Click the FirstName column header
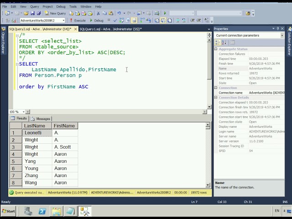The height and width of the screenshot is (219, 292). coord(65,126)
